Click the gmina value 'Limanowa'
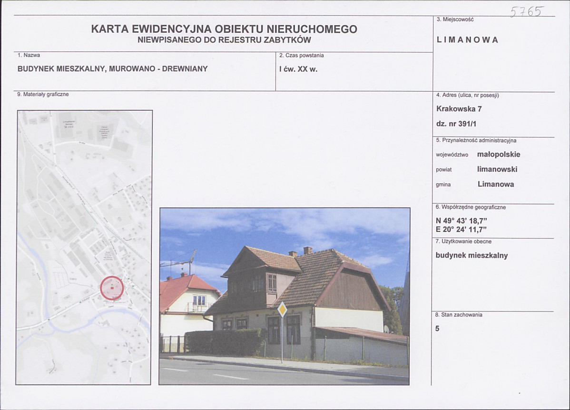This screenshot has height=410, width=570. [x=496, y=184]
